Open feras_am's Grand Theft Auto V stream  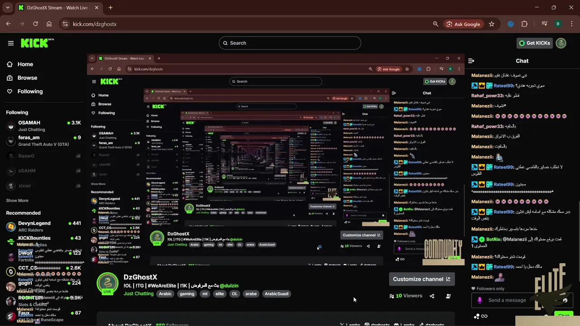[x=43, y=141]
